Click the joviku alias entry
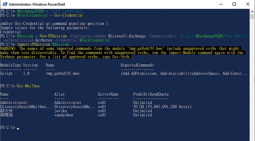The width and height of the screenshot is (255, 141). (60, 111)
